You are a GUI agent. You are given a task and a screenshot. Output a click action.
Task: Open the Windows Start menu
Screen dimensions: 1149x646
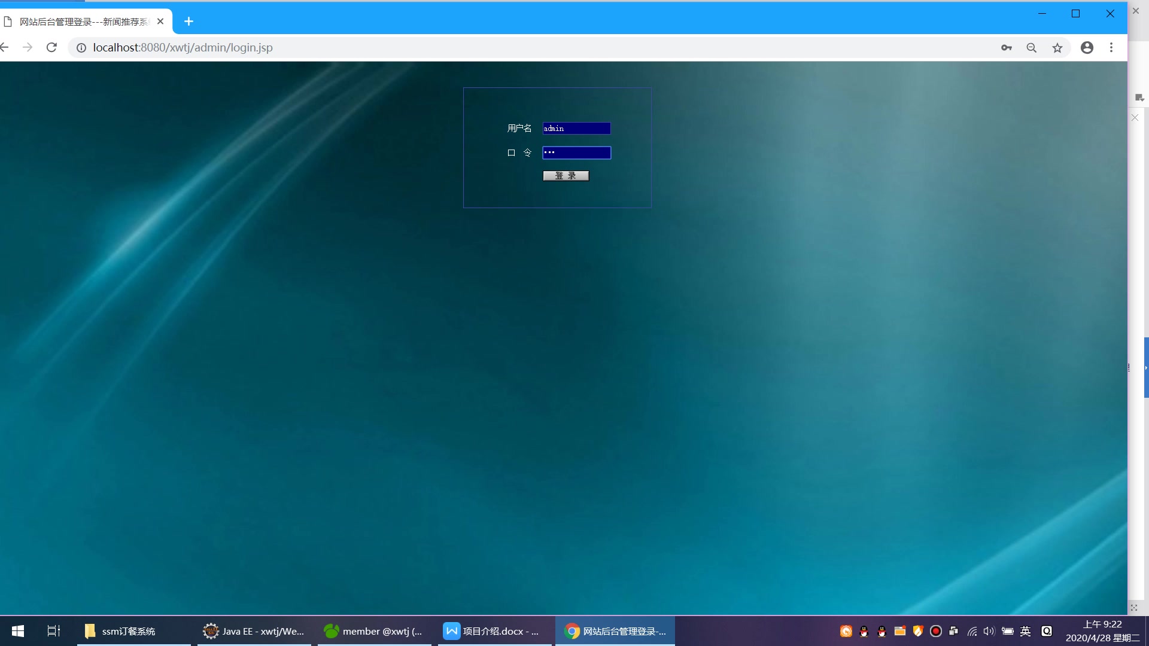pos(18,631)
